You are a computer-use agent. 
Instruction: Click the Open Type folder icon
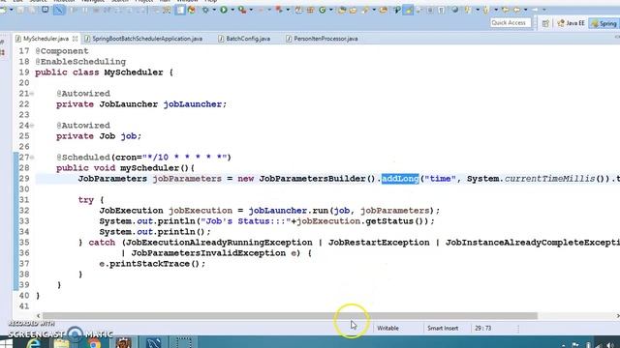(x=342, y=10)
